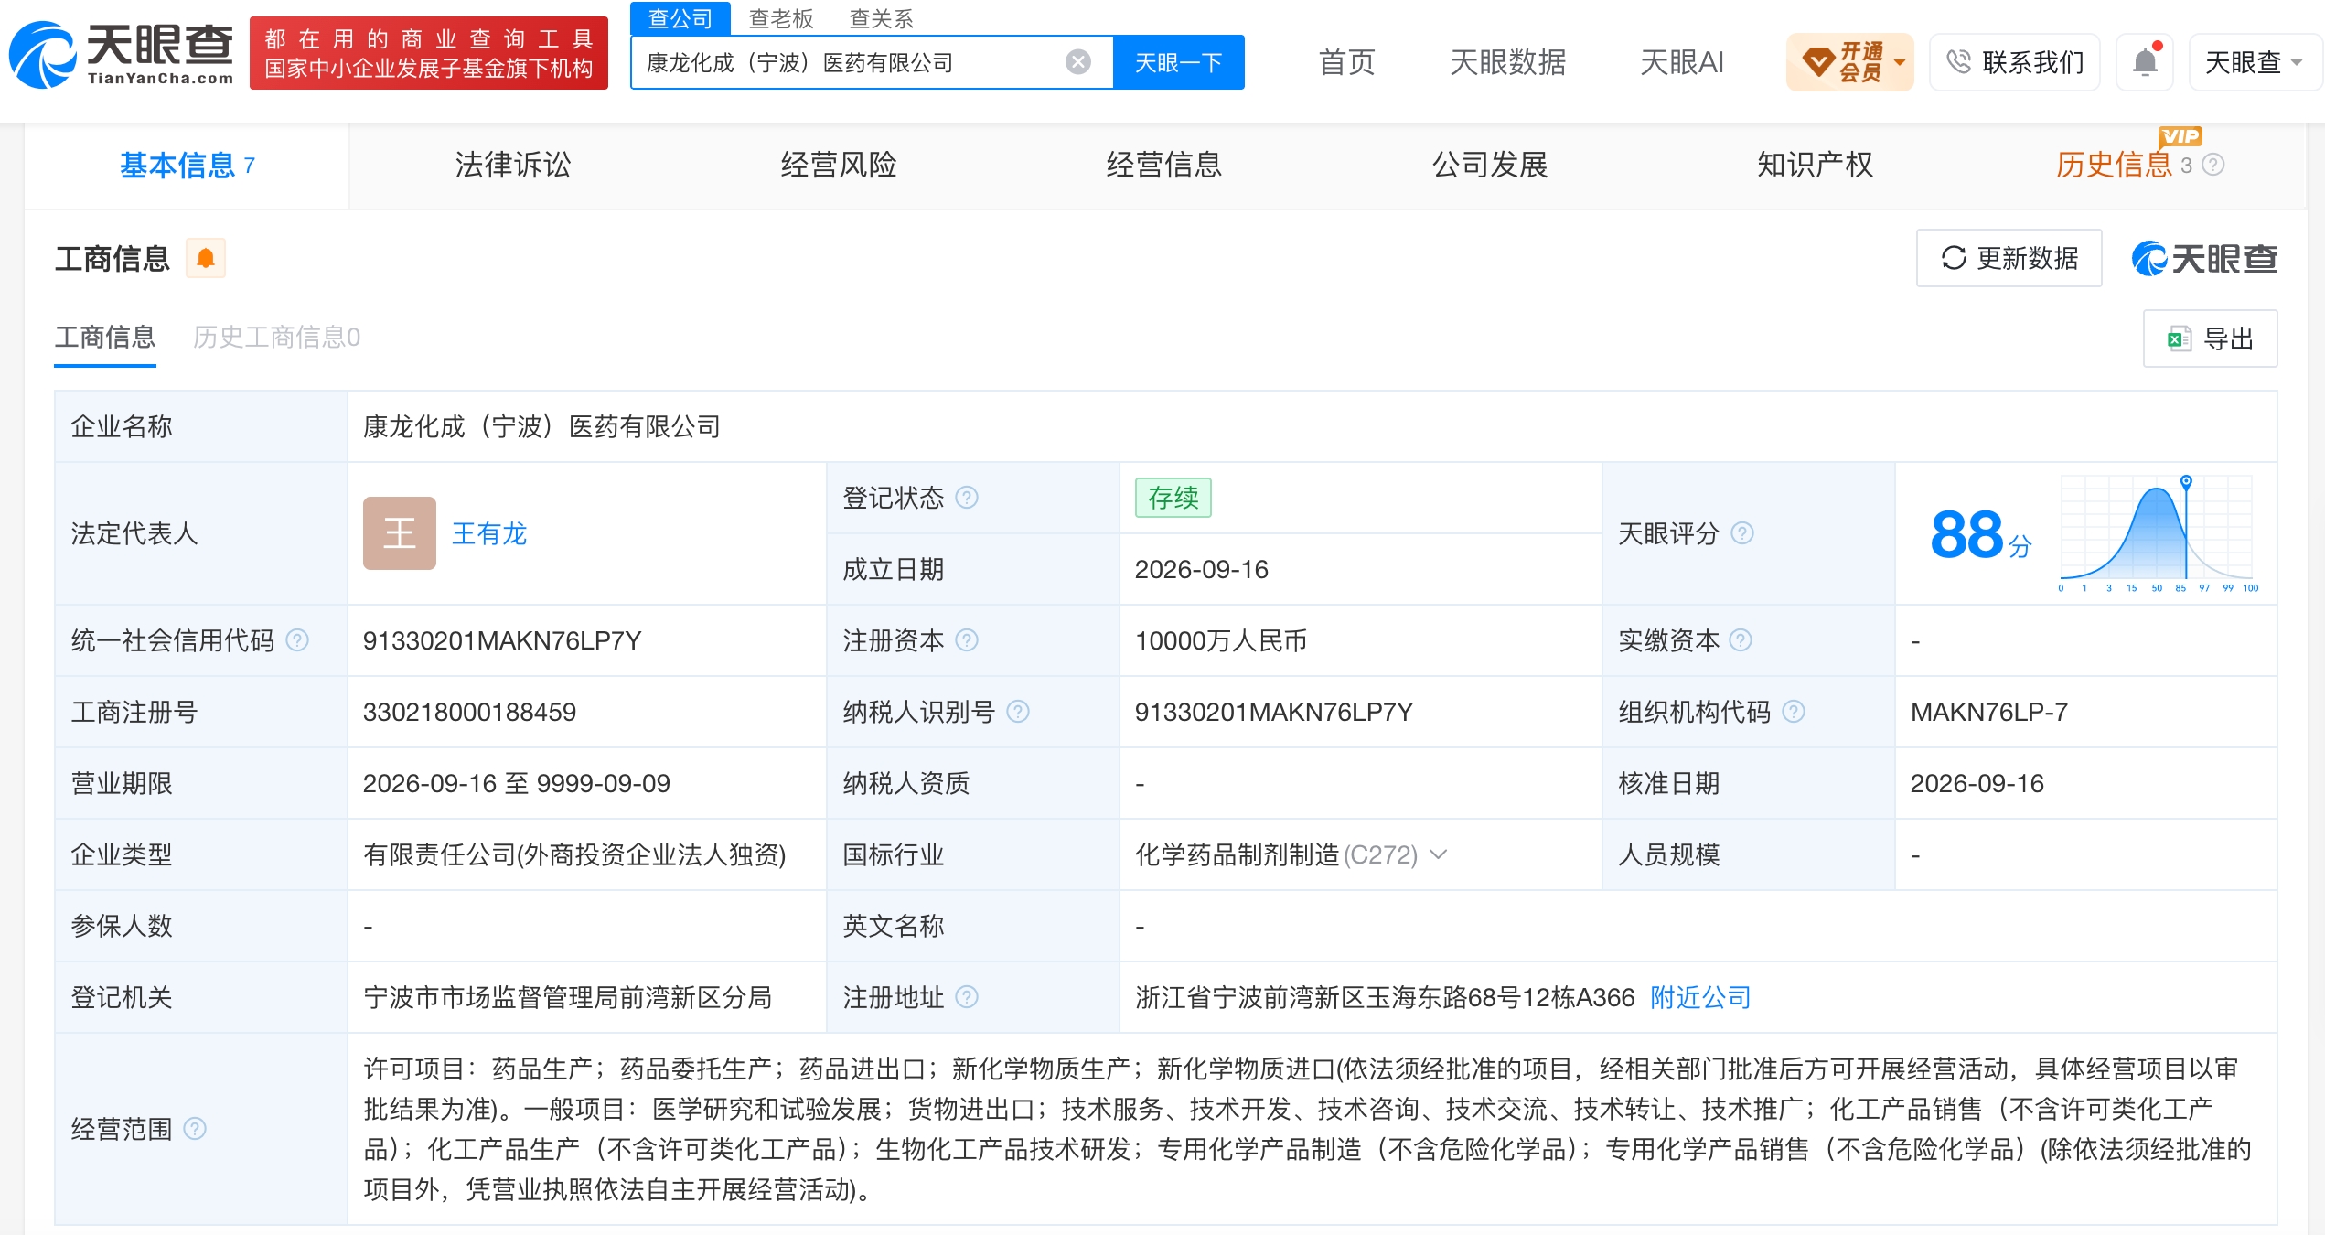The height and width of the screenshot is (1235, 2325).
Task: Click help icon next to 实缴资本
Action: click(1741, 640)
